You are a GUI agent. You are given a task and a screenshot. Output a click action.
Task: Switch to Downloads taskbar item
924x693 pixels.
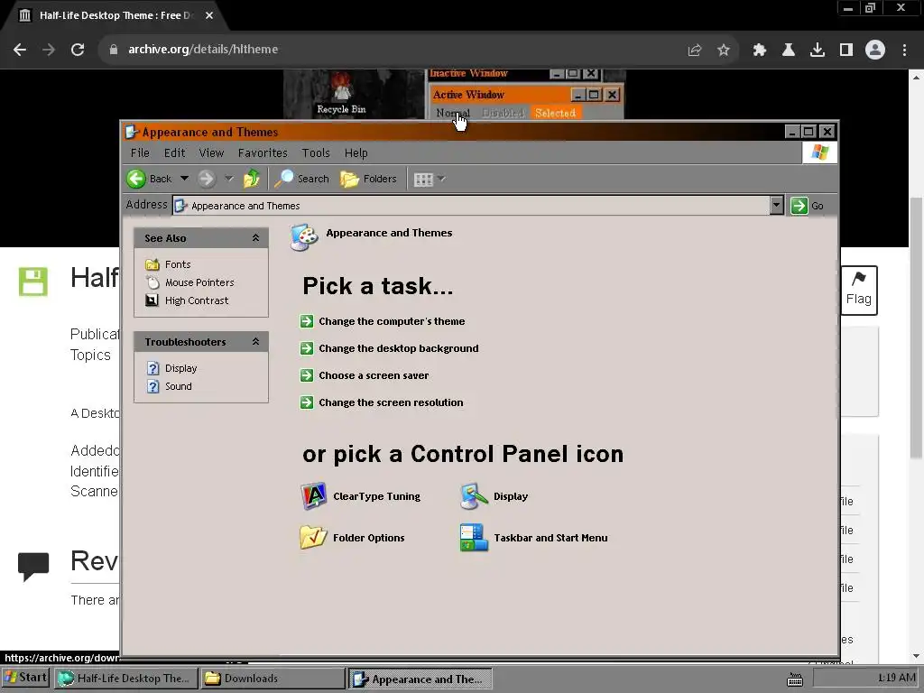pyautogui.click(x=273, y=679)
